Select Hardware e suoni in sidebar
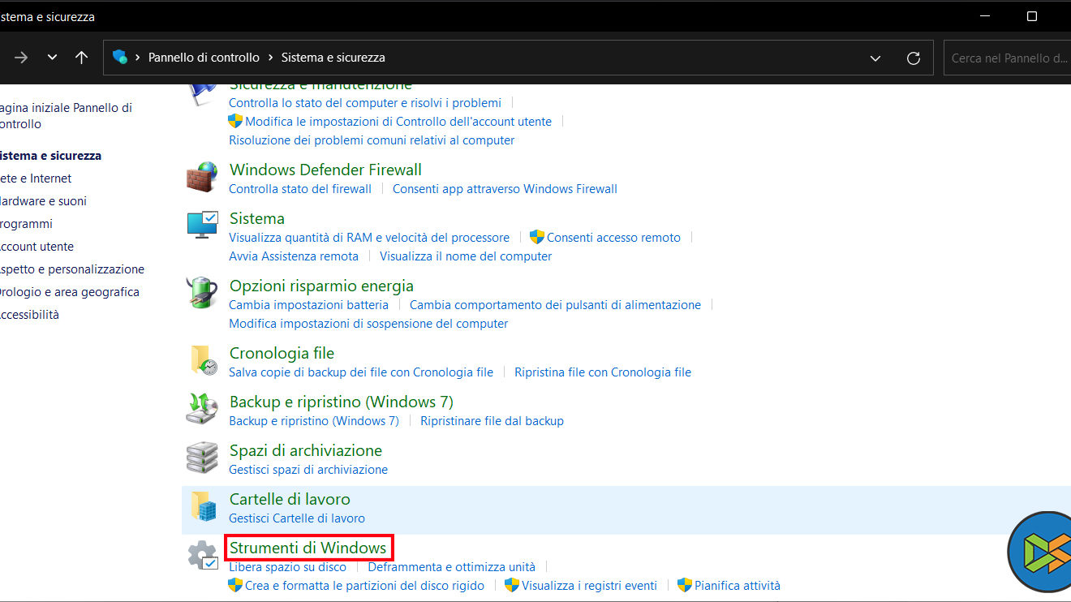Image resolution: width=1071 pixels, height=602 pixels. (43, 201)
